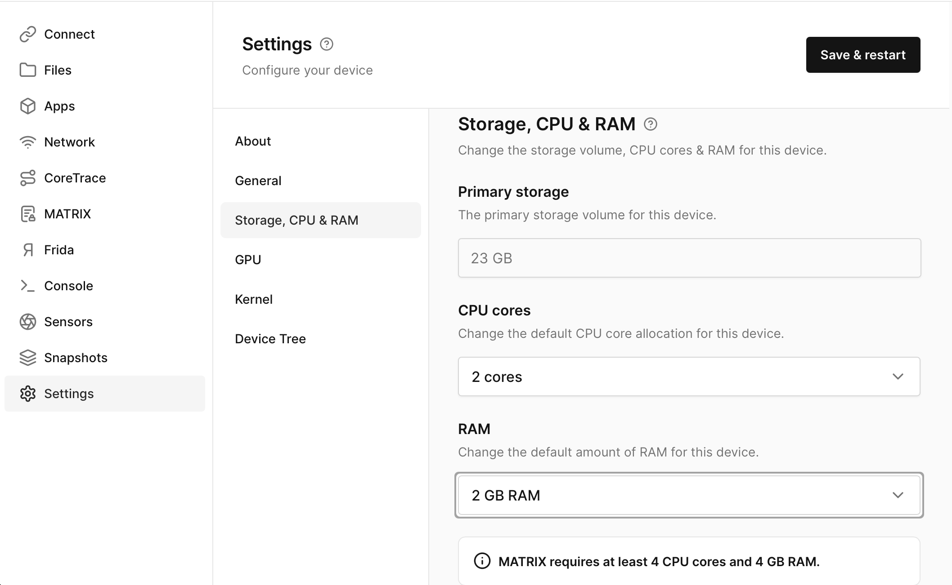
Task: Open the CoreTrace tool
Action: (x=75, y=178)
